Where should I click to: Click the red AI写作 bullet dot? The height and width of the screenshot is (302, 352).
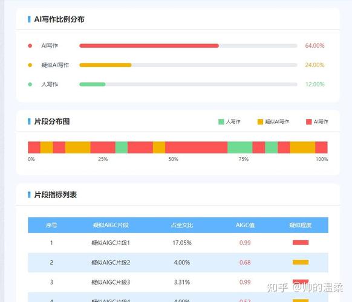click(x=30, y=46)
